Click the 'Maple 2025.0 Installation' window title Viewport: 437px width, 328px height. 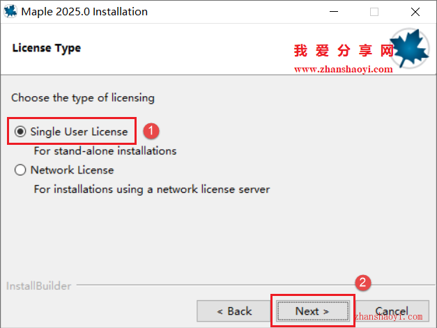[84, 12]
